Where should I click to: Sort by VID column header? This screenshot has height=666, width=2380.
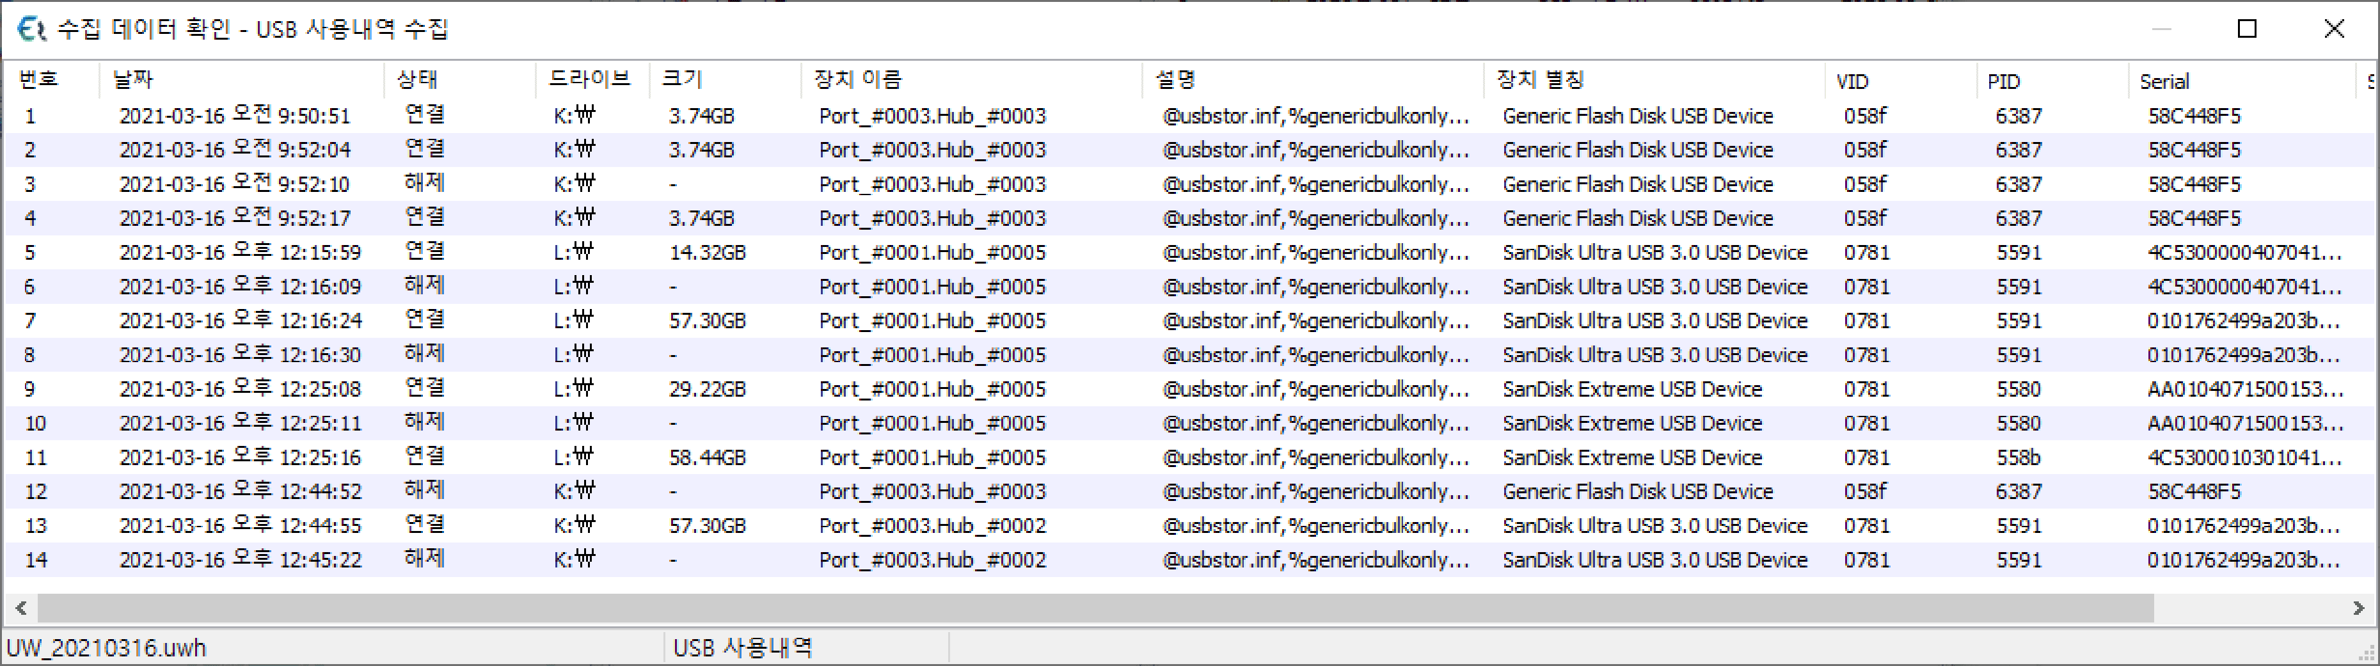pos(1901,79)
